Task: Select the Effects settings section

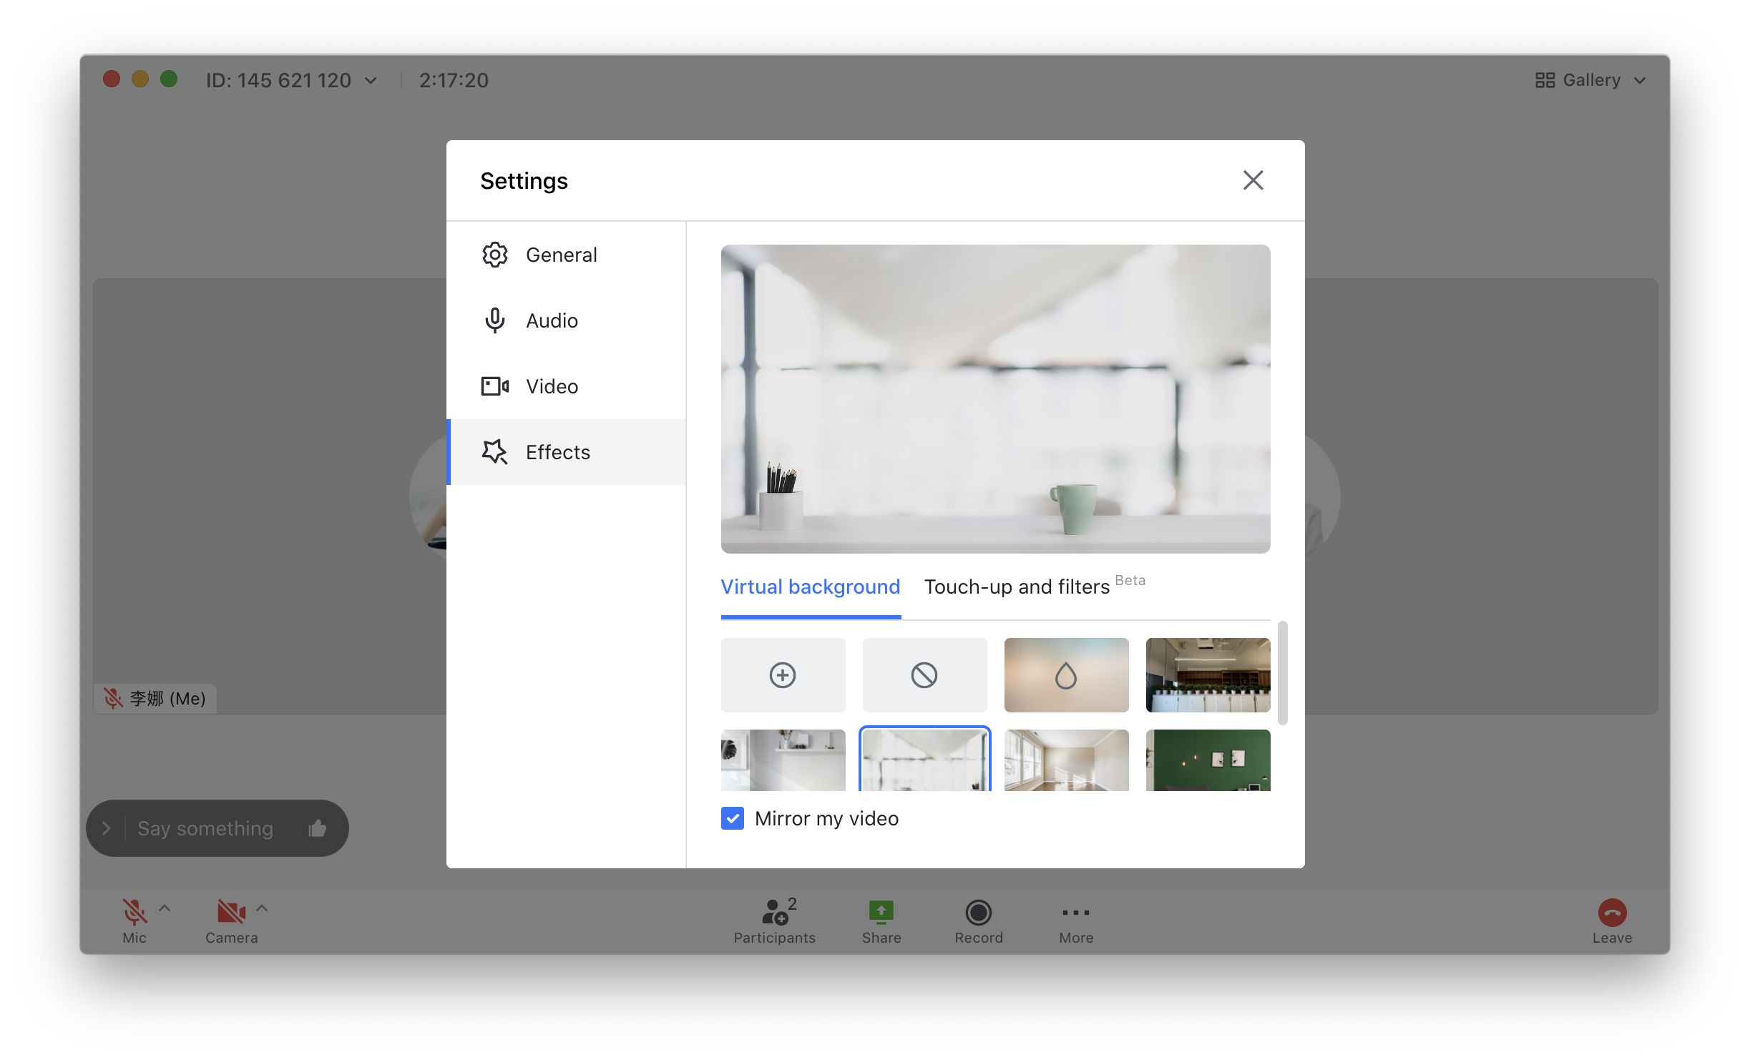Action: (566, 452)
